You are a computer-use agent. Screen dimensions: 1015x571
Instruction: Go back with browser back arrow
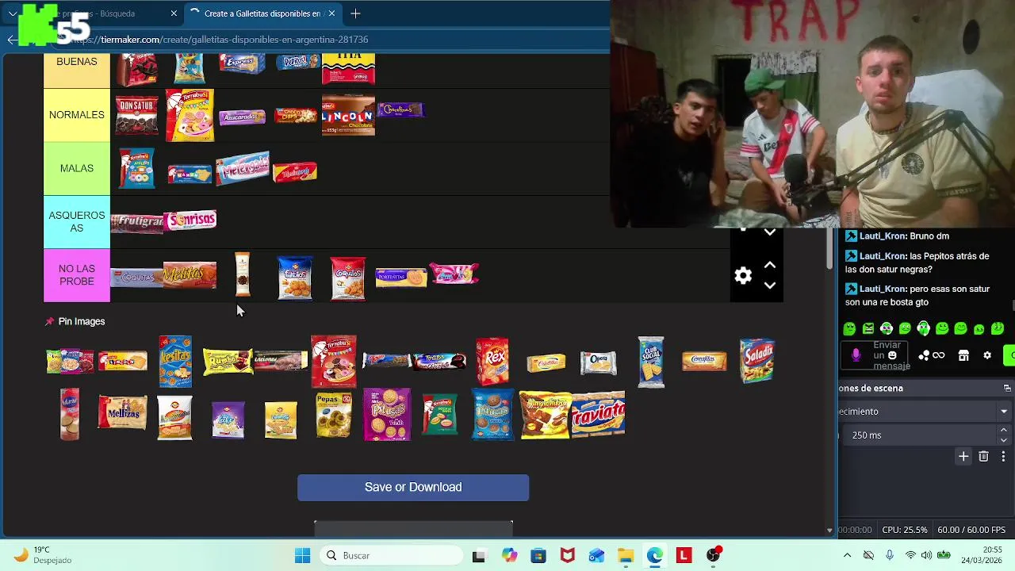[x=12, y=39]
